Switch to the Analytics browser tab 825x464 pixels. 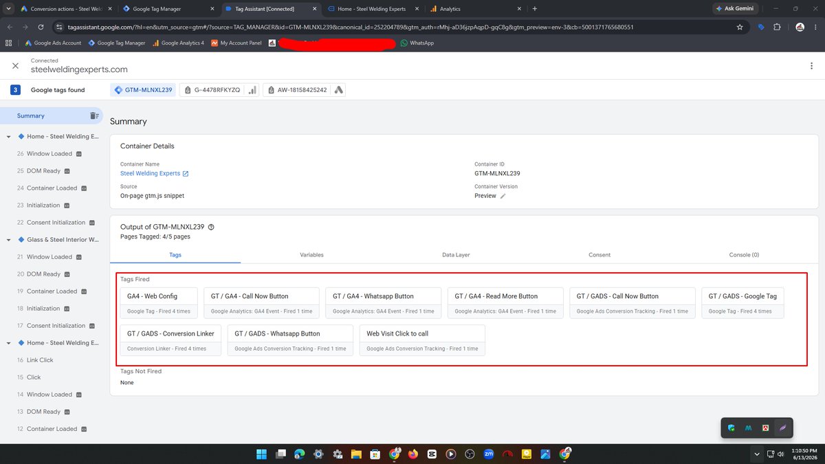click(x=474, y=9)
